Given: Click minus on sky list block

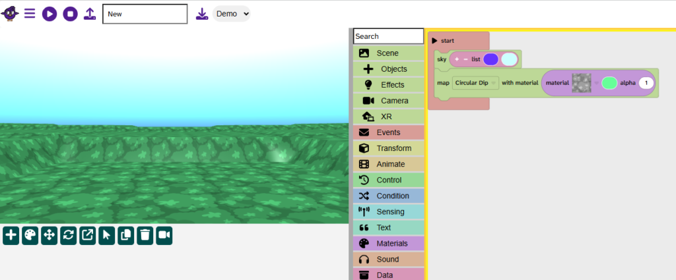Looking at the screenshot, I should (x=465, y=59).
